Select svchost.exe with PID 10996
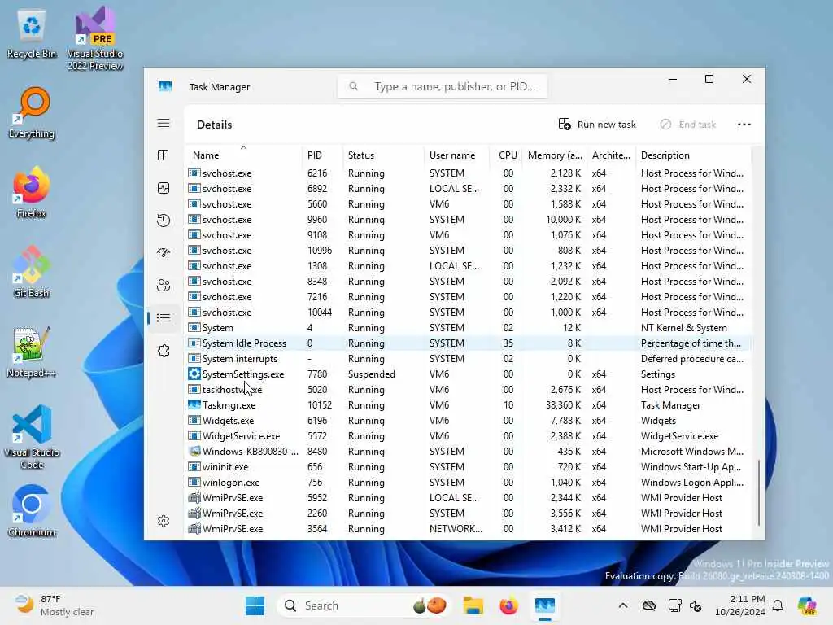Viewport: 833px width, 625px height. (468, 251)
